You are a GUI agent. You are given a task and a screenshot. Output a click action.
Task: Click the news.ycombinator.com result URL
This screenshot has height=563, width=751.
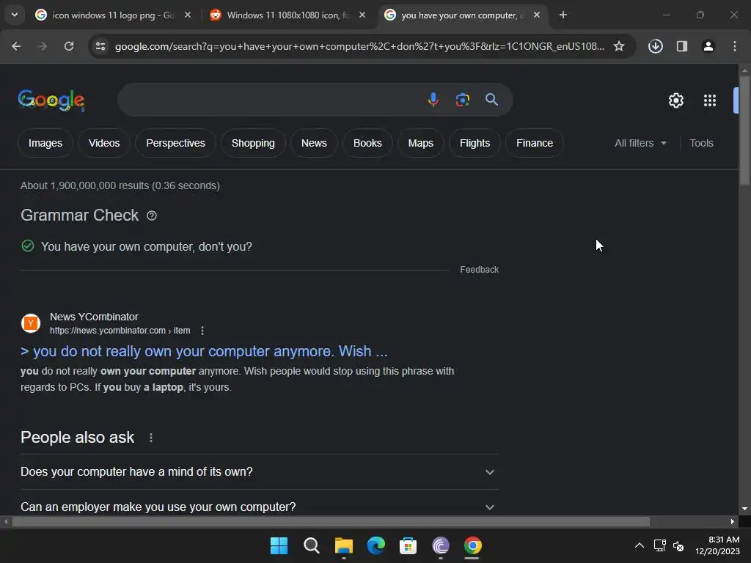[x=120, y=331]
